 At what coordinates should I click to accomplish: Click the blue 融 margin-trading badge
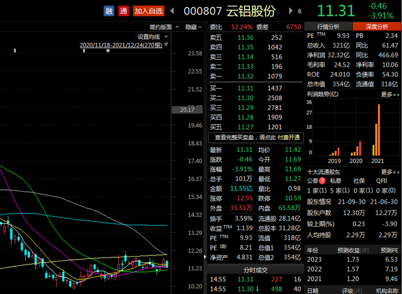[x=109, y=11]
